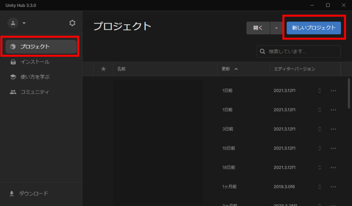This screenshot has height=206, width=352.
Task: Click the search magnifier icon
Action: pos(263,51)
